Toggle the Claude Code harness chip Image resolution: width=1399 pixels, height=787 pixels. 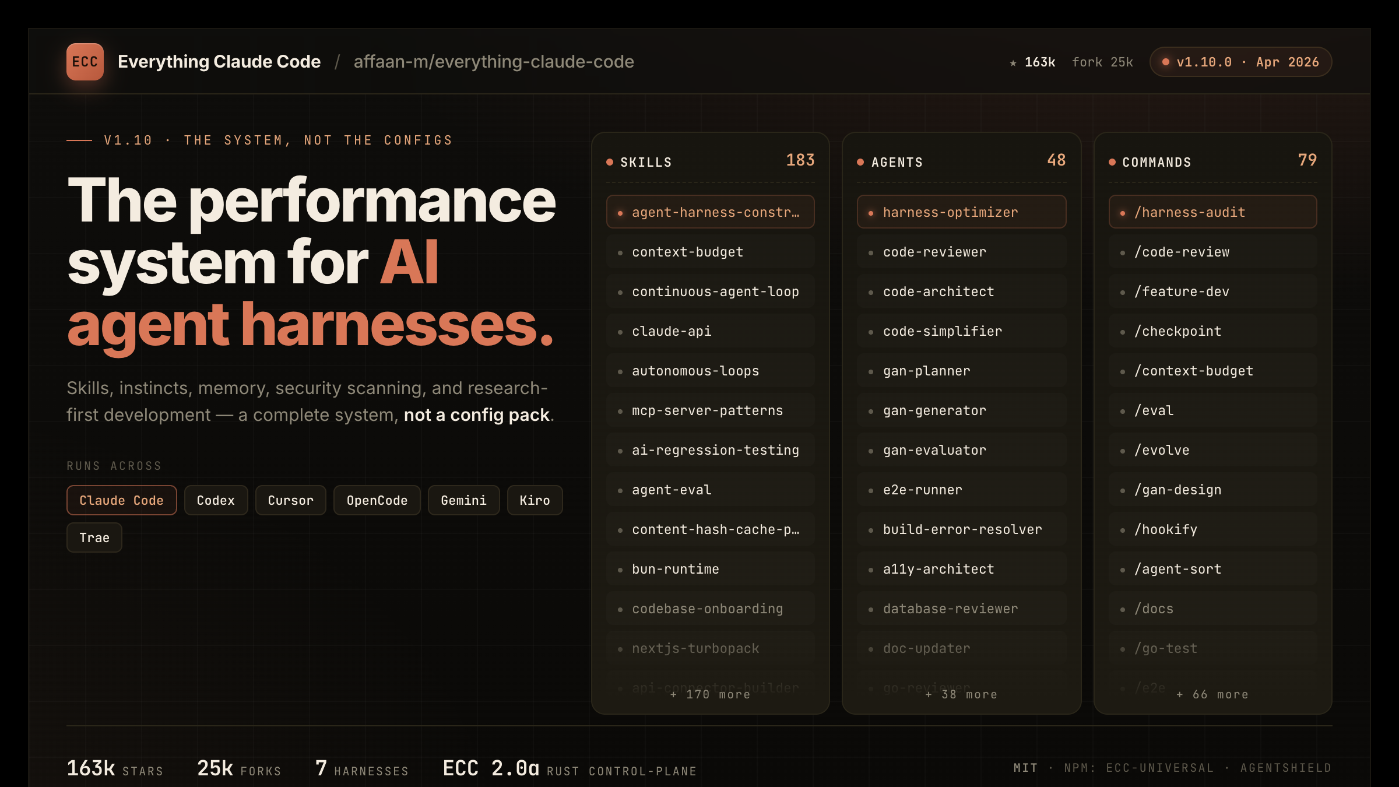point(121,500)
